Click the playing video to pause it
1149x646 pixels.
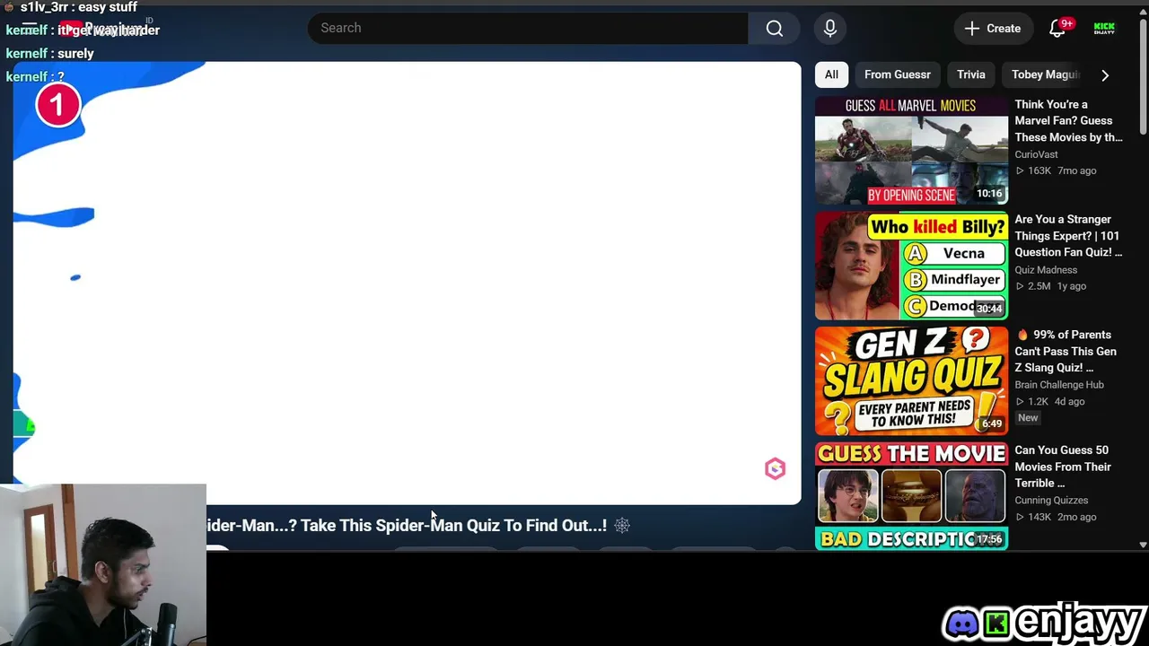[407, 283]
